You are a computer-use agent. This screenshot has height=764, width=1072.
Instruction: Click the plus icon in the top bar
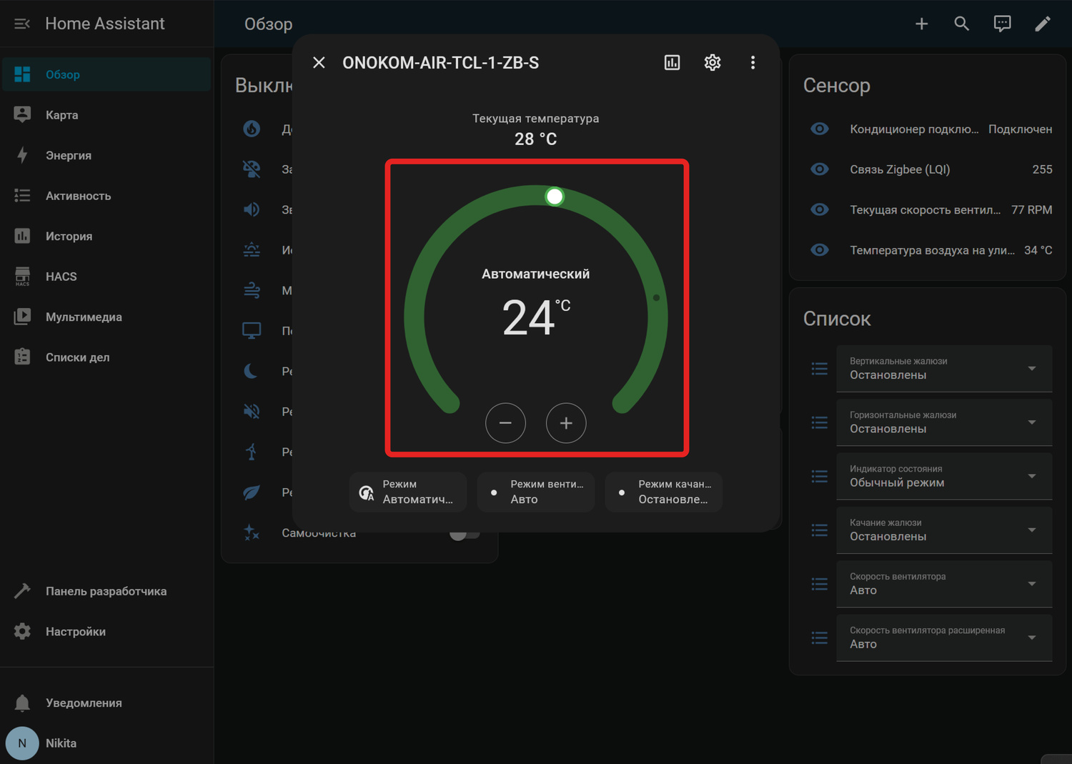click(921, 24)
